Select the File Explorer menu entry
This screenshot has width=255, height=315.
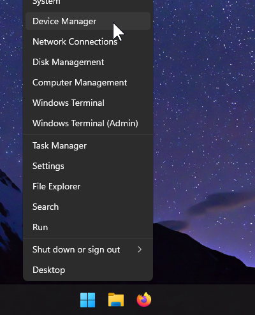(x=88, y=186)
